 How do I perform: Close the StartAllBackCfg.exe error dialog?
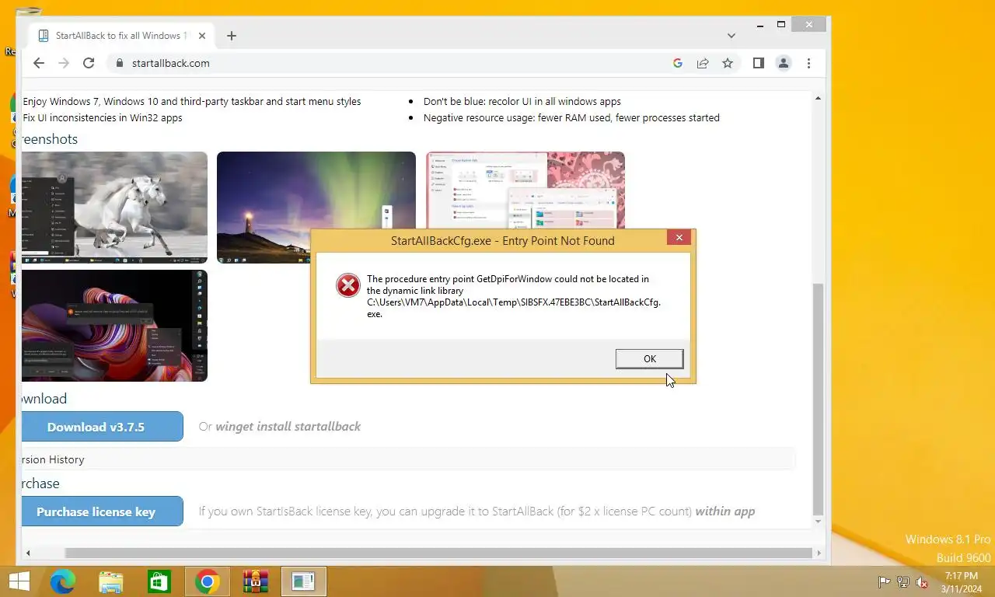pos(679,237)
